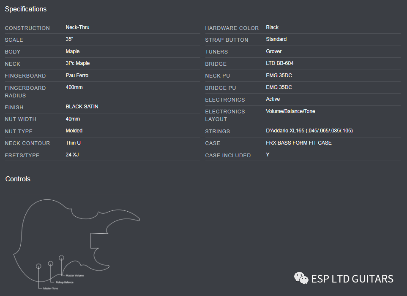The image size is (407, 296).
Task: Click the 'Pickup Balance' diagram label
Action: tap(64, 282)
